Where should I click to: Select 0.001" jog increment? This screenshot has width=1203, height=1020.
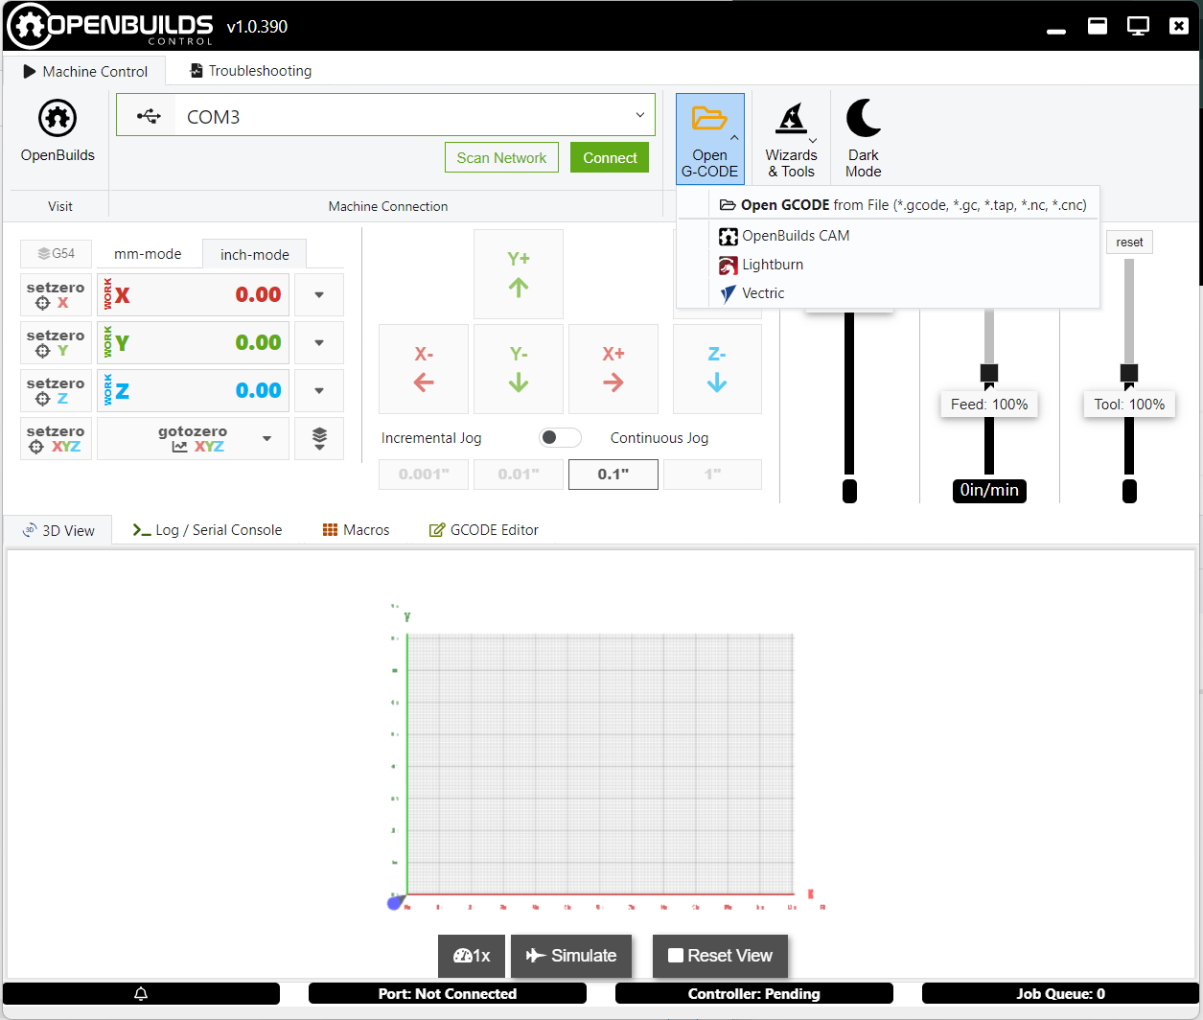(x=424, y=474)
